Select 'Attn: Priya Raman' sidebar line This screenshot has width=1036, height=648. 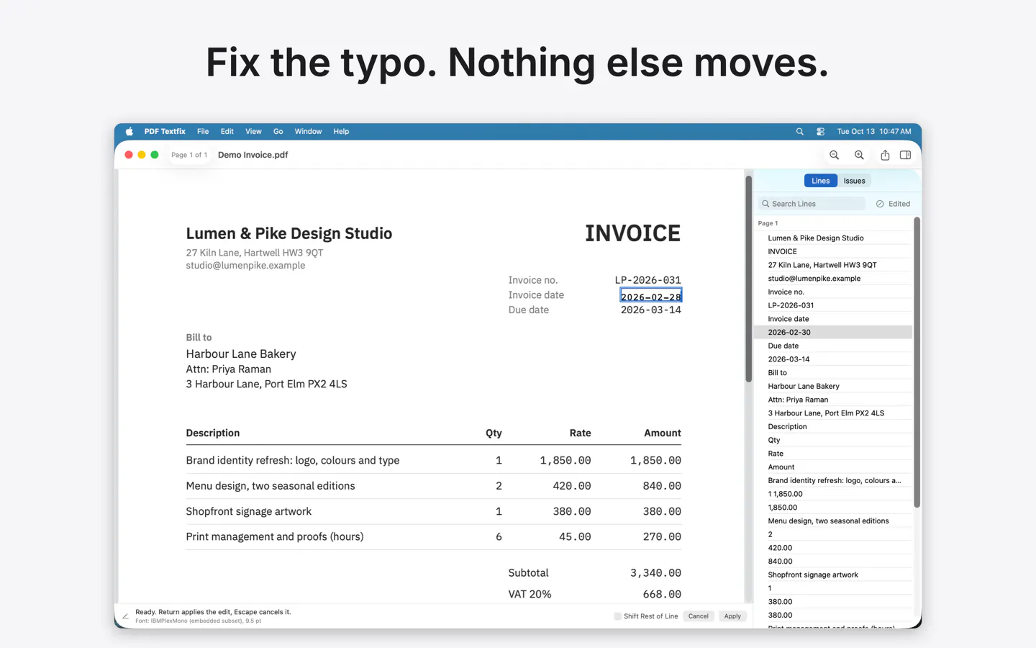833,400
